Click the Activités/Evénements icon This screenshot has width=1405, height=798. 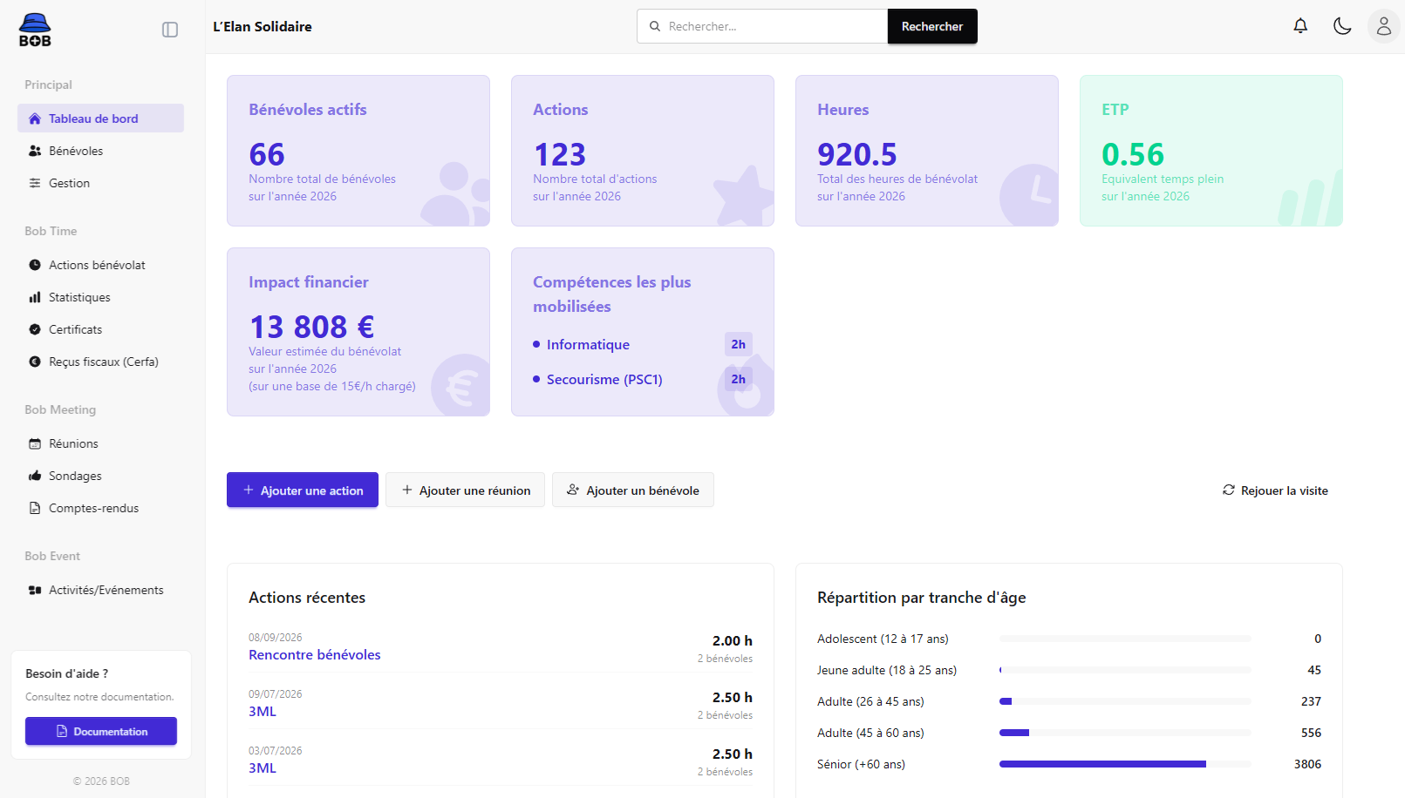[35, 590]
